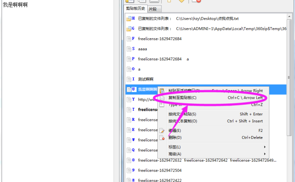Click the document icon beside 测试啊啊
This screenshot has height=182, width=295.
click(x=129, y=79)
